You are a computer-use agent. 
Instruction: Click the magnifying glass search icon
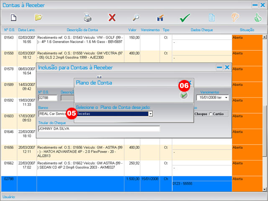click(136, 18)
